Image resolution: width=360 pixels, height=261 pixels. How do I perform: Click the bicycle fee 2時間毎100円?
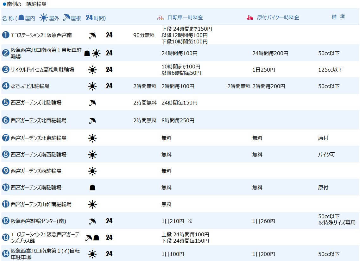178,86
